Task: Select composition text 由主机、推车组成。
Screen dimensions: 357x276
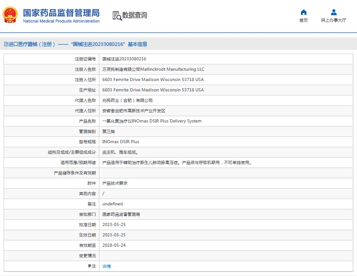Action: [120, 152]
